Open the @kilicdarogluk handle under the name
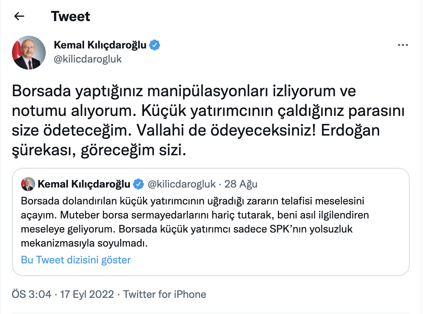 point(88,59)
